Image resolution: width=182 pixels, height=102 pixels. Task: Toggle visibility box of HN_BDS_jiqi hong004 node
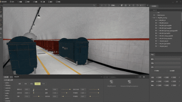pyautogui.click(x=156, y=25)
